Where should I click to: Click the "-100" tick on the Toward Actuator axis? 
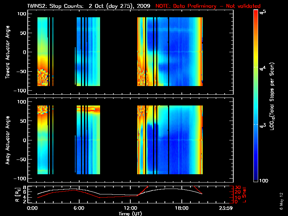[20, 91]
